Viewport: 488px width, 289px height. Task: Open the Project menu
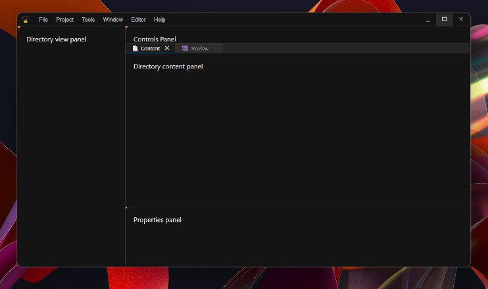65,20
